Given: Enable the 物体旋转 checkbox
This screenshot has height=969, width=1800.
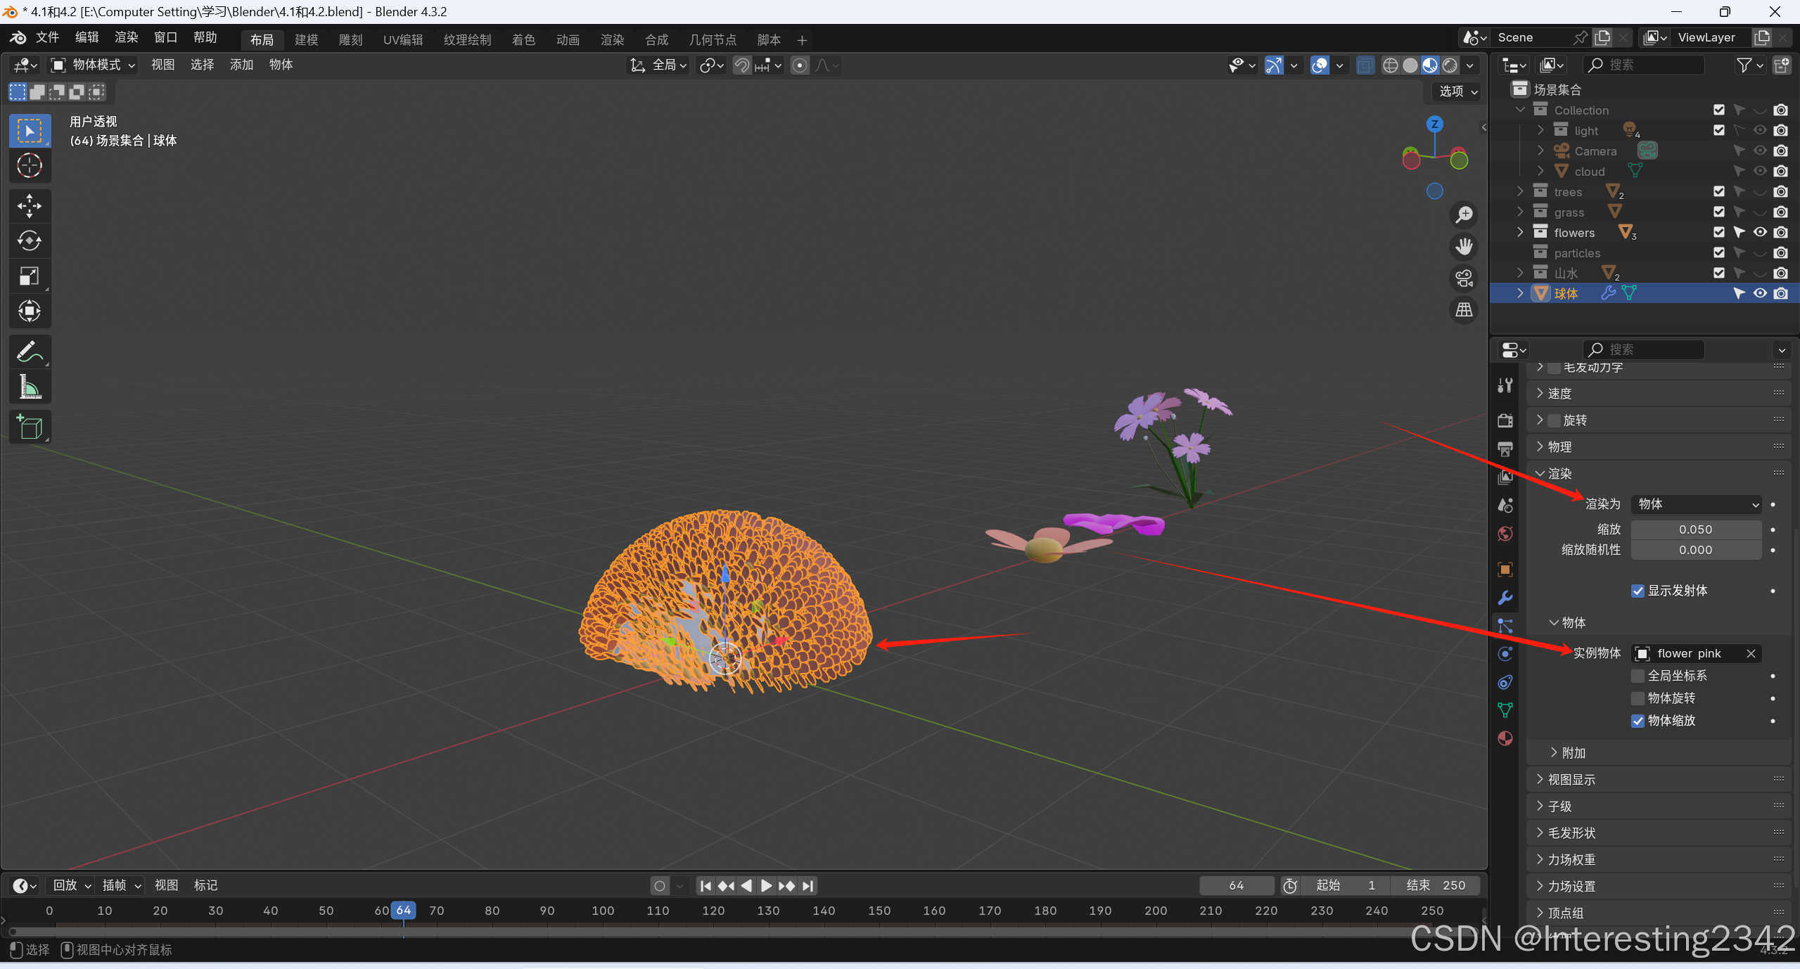Looking at the screenshot, I should (x=1638, y=698).
